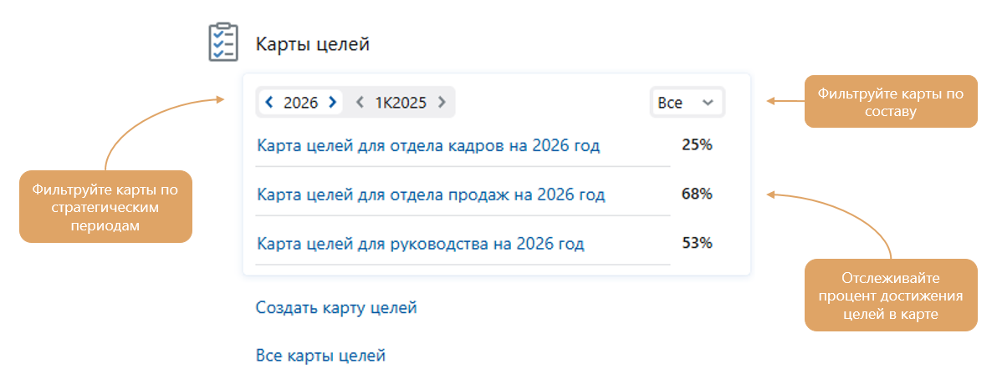
Task: Open 'Все карты целей' link
Action: point(320,356)
